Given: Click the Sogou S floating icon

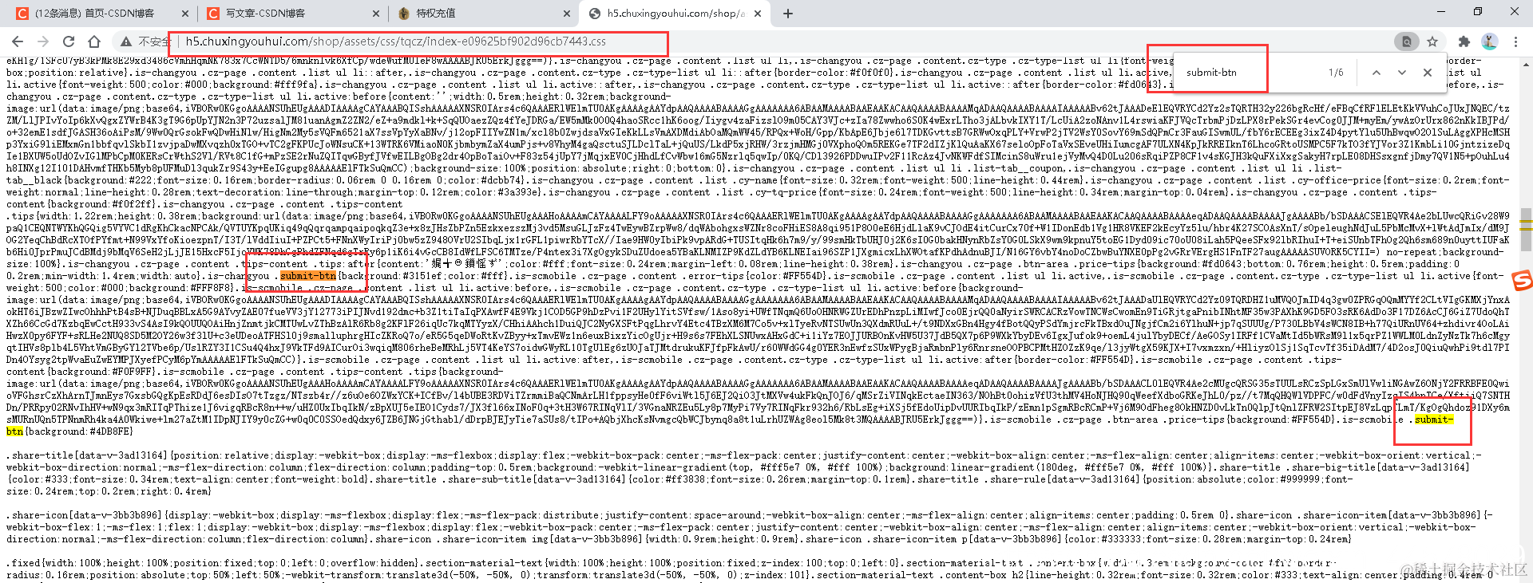Looking at the screenshot, I should coord(1522,280).
